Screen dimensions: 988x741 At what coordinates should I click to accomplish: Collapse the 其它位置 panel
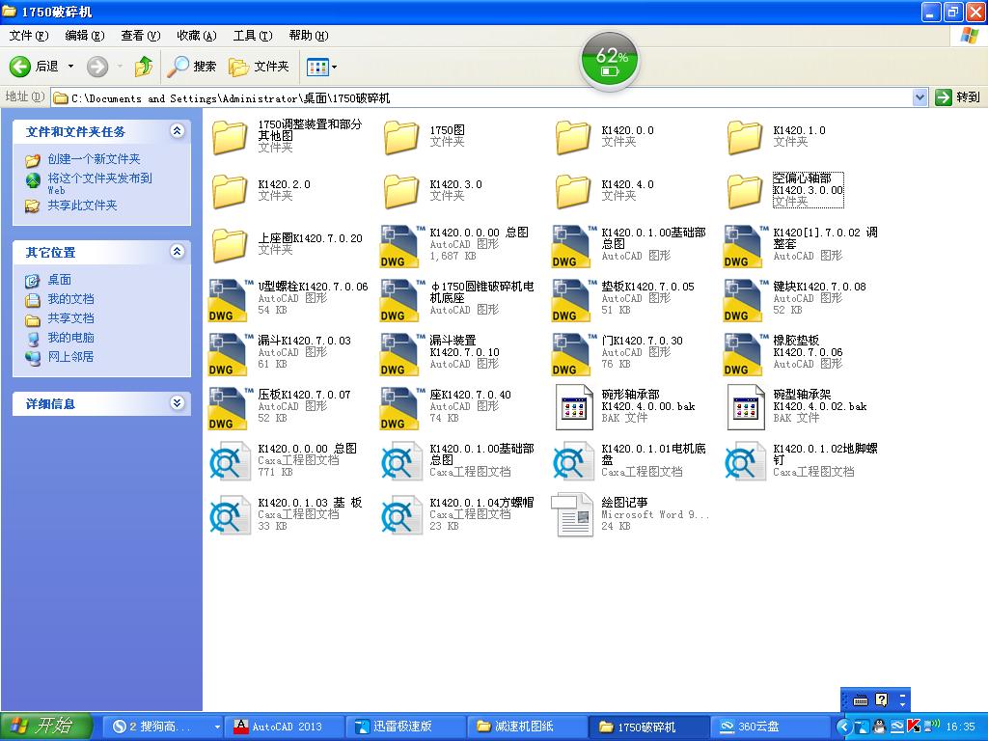[178, 252]
